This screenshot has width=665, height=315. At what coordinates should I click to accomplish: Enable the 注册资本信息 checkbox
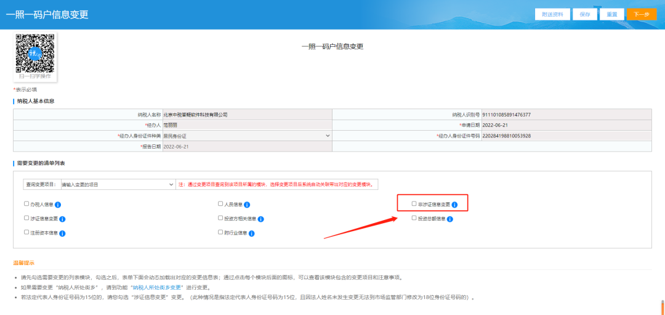tap(26, 232)
